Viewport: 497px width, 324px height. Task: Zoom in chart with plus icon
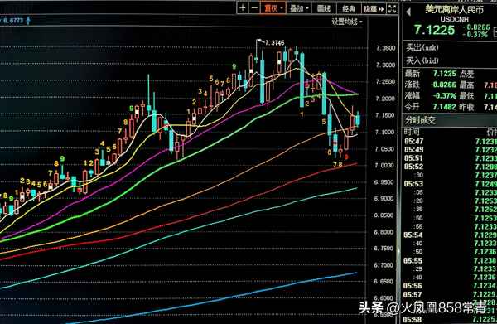[243, 8]
